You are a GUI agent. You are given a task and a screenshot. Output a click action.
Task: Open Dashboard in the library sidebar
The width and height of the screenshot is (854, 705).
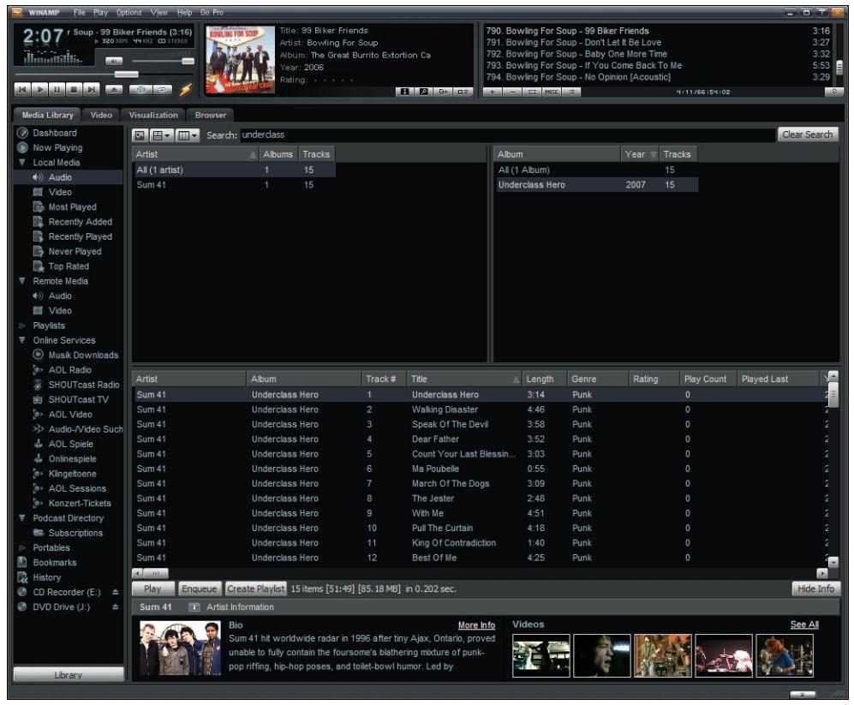[54, 133]
